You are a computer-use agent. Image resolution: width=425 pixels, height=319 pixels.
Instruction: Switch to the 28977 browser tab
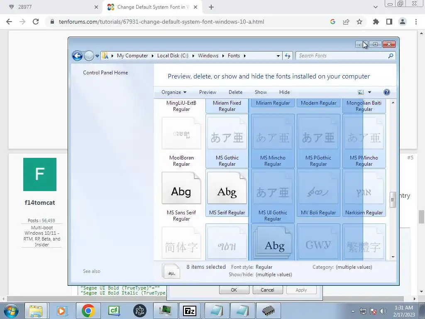53,7
